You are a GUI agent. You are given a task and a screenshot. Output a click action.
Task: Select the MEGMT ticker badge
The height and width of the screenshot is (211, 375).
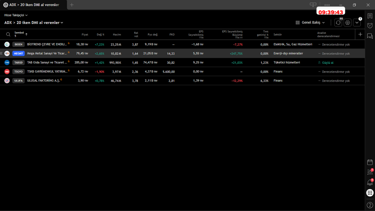18,53
